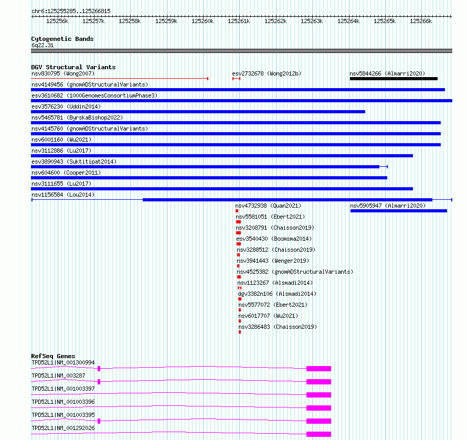Open nsv3941443 (Wenger2019) label
This screenshot has width=467, height=440.
coord(273,261)
